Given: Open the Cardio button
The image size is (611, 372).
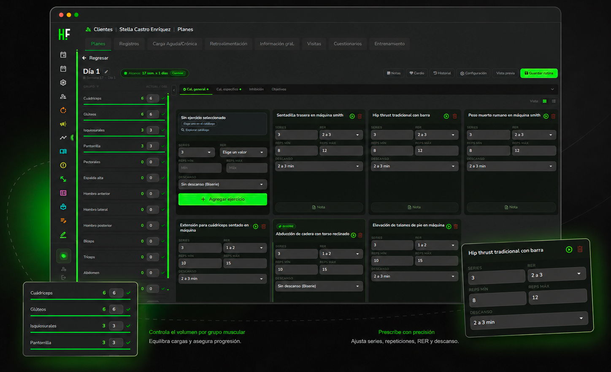Looking at the screenshot, I should (417, 73).
